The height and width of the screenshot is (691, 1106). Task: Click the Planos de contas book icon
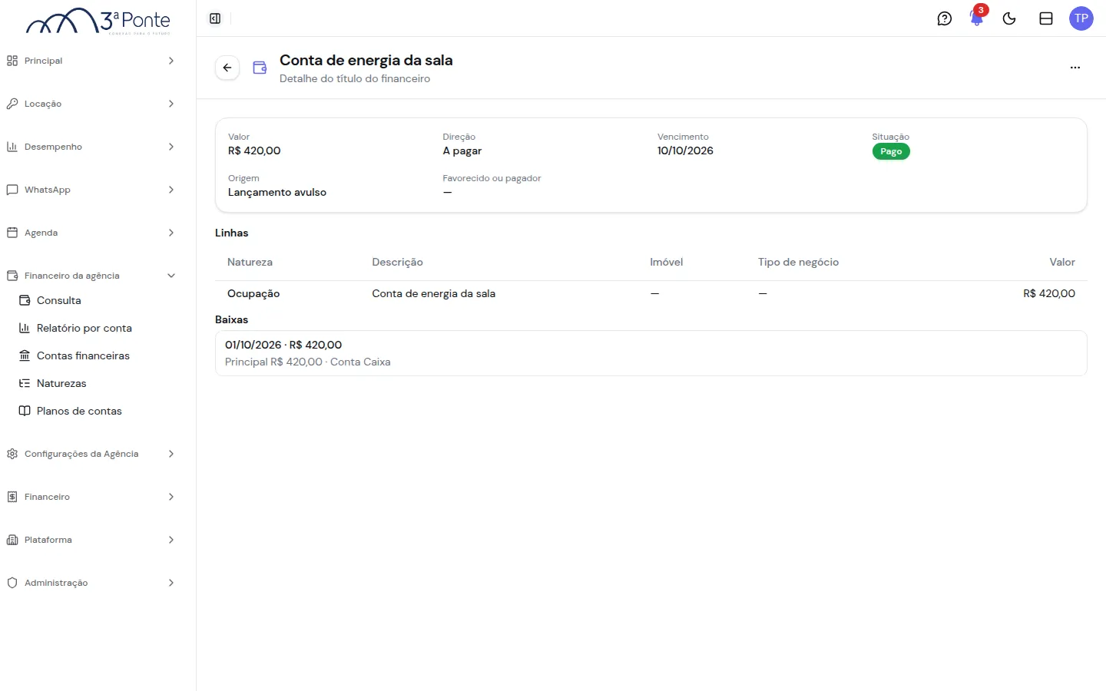[25, 411]
